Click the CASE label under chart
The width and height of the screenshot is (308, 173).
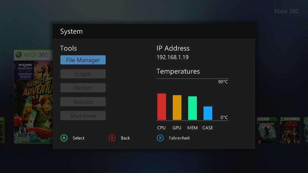[208, 128]
